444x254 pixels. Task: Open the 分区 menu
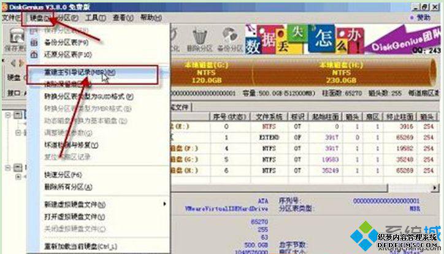[67, 18]
